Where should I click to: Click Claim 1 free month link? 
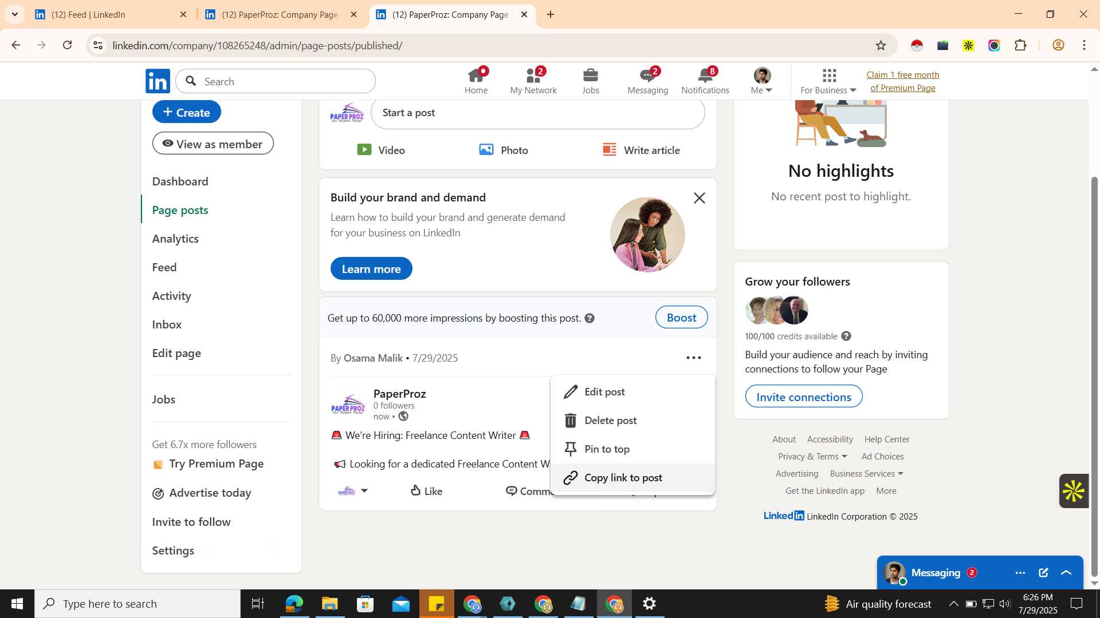(x=902, y=81)
